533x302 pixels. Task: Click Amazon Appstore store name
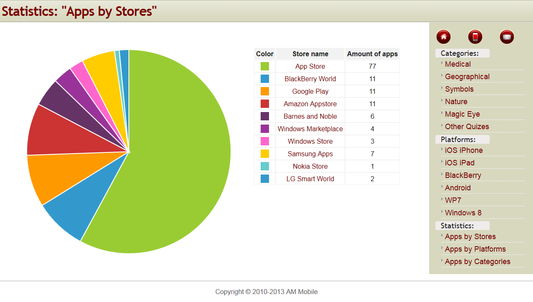click(x=310, y=104)
